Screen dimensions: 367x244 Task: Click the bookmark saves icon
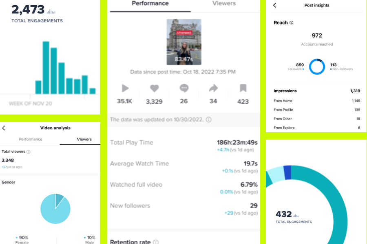[243, 88]
